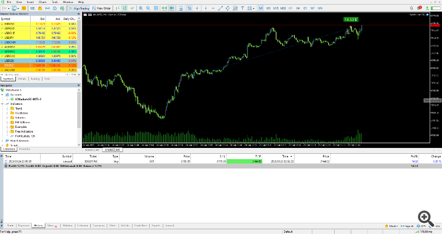442x234 pixels.
Task: Switch chart to candlestick mode icon
Action: pos(125,8)
